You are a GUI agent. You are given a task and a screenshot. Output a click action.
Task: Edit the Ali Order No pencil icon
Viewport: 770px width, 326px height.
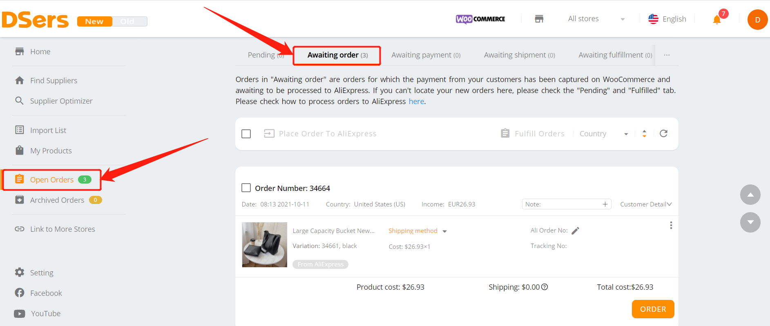click(575, 231)
